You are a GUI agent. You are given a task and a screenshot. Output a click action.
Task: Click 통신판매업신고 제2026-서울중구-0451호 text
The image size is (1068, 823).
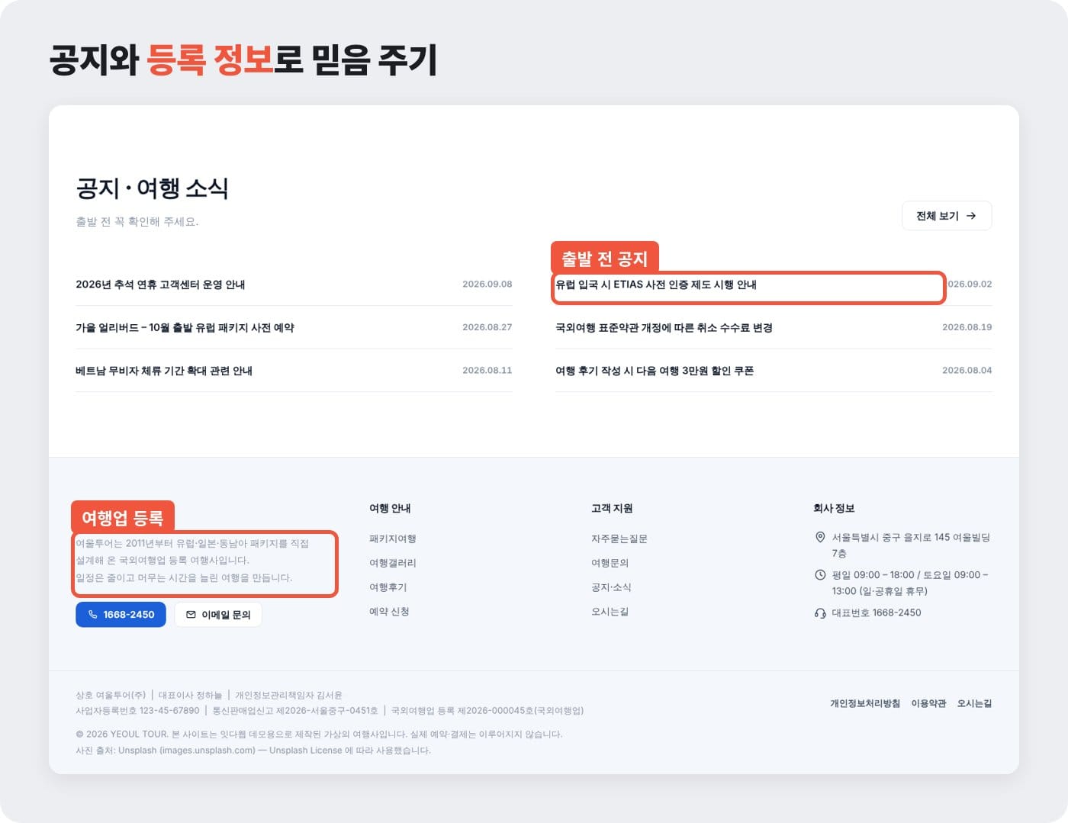click(x=295, y=710)
